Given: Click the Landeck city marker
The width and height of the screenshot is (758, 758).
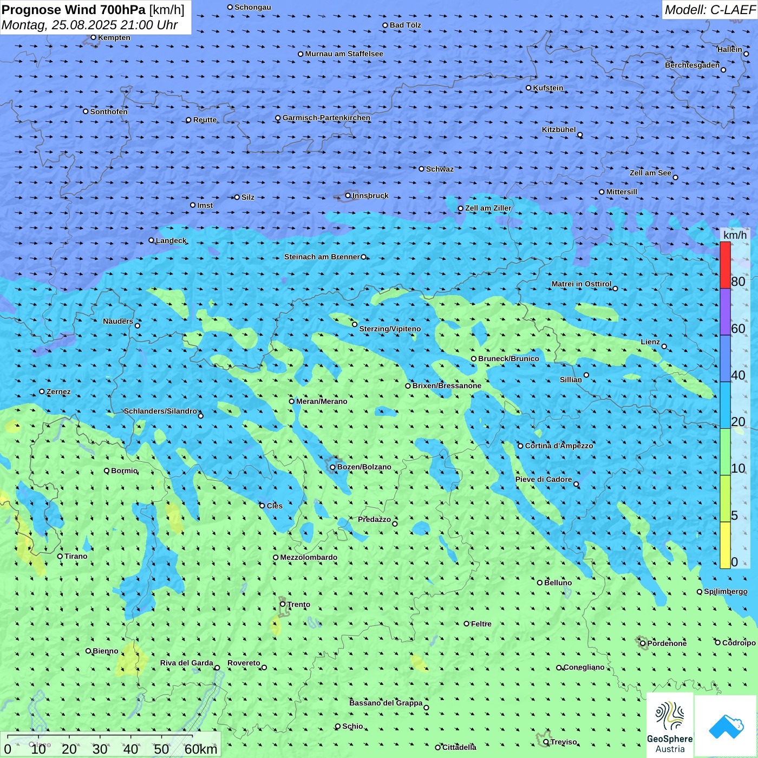Looking at the screenshot, I should coord(151,240).
